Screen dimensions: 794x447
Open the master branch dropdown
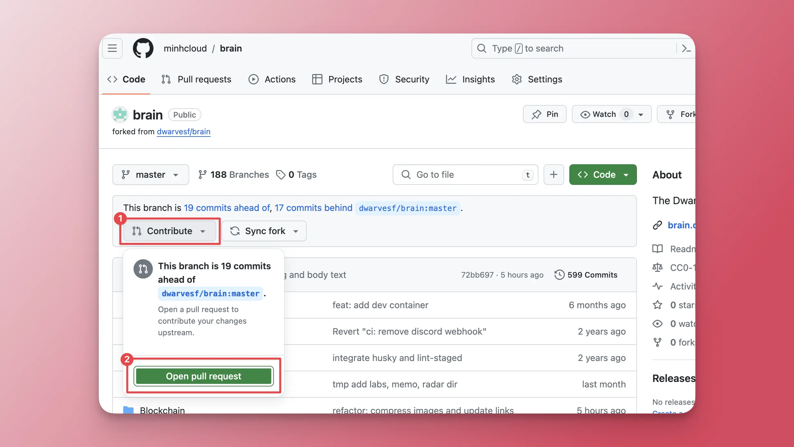pos(151,175)
